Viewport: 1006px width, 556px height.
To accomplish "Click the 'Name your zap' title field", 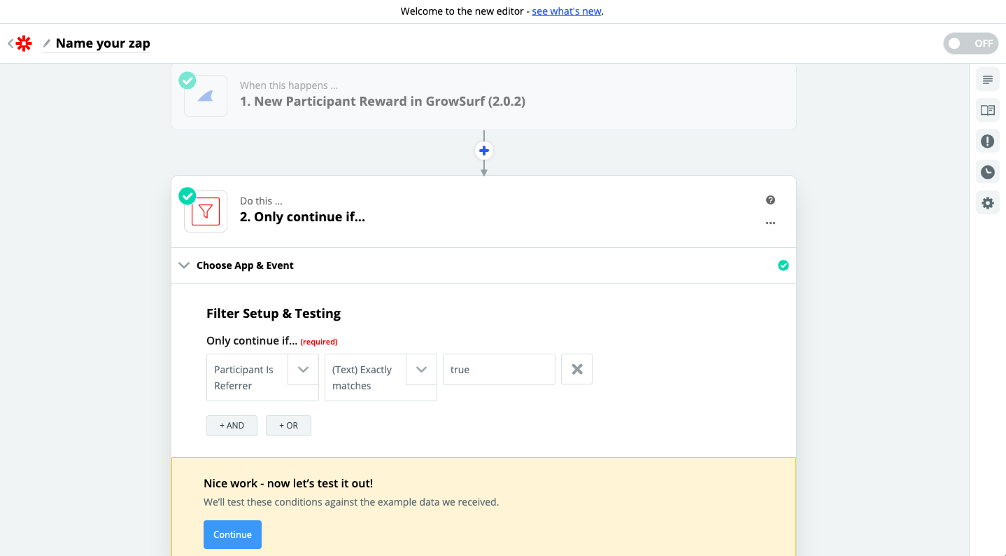I will tap(103, 43).
